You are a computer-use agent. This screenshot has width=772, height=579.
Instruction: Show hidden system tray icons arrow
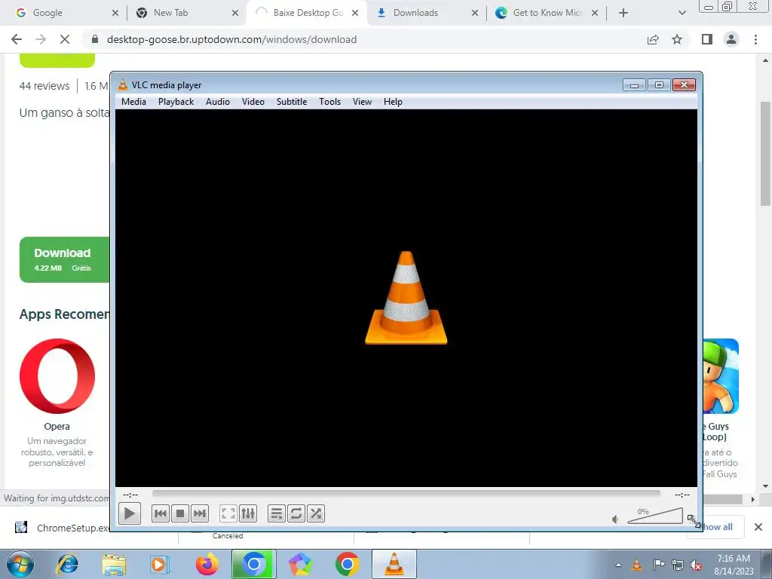tap(618, 565)
